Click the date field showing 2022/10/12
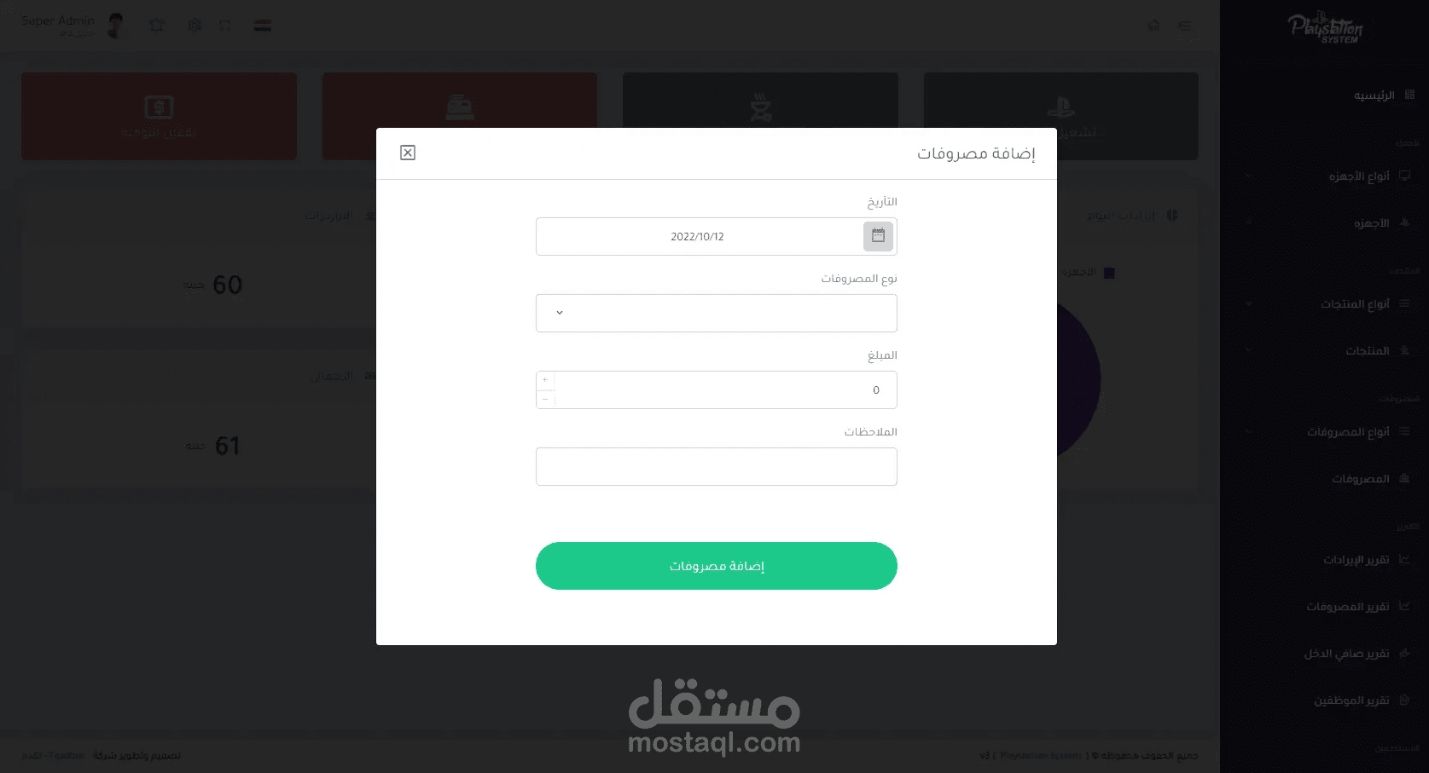 pyautogui.click(x=699, y=237)
